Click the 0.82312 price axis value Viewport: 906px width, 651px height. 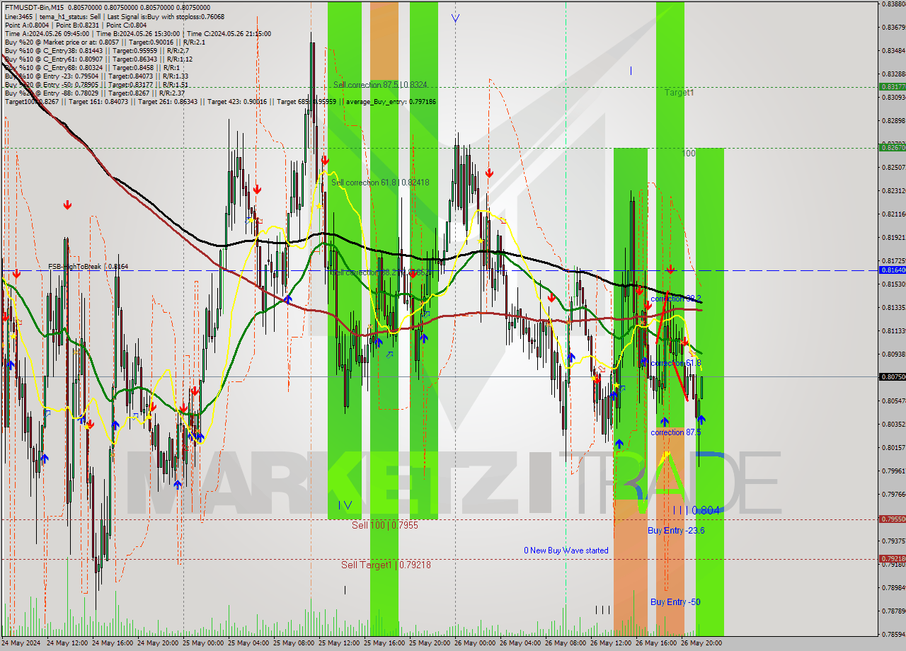894,190
